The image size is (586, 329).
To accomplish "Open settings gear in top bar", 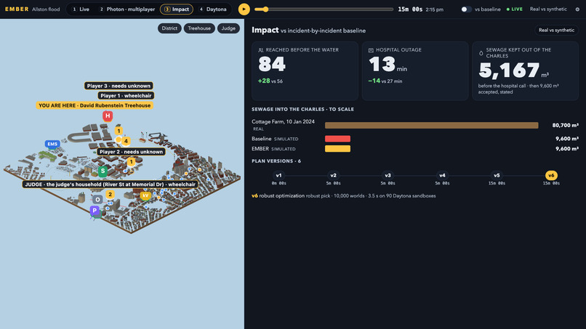I will click(x=577, y=9).
